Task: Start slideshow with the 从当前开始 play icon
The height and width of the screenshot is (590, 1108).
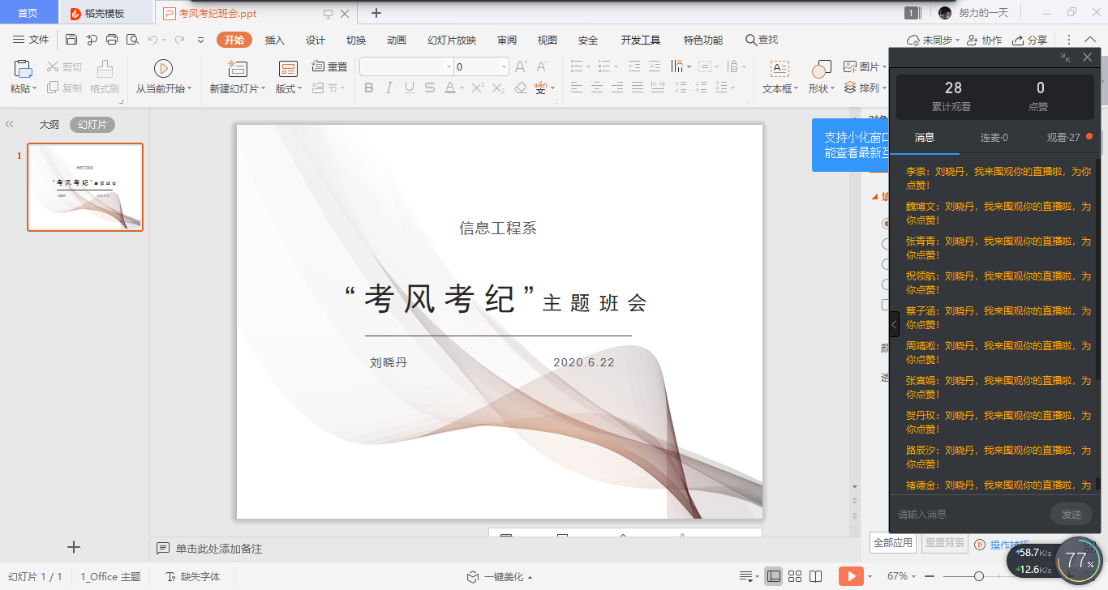Action: click(163, 69)
